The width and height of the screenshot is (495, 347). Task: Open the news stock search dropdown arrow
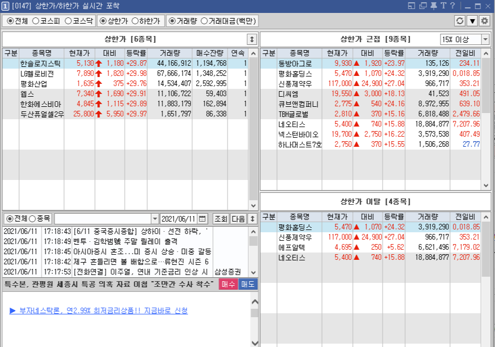click(155, 219)
